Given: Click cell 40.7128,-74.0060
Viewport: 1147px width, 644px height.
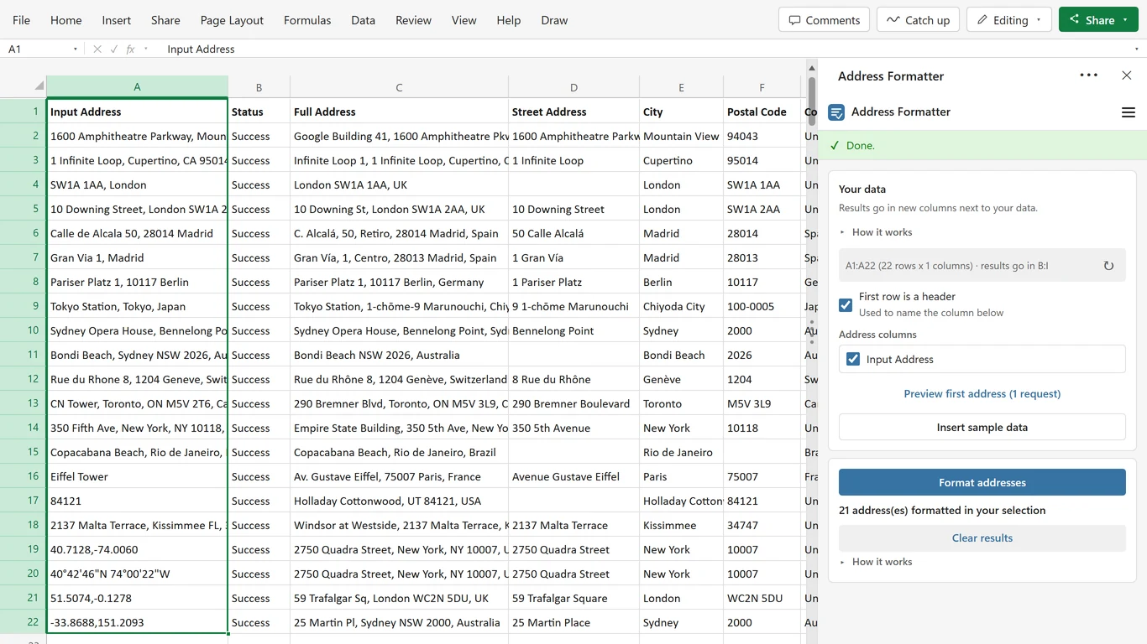Looking at the screenshot, I should [x=137, y=549].
